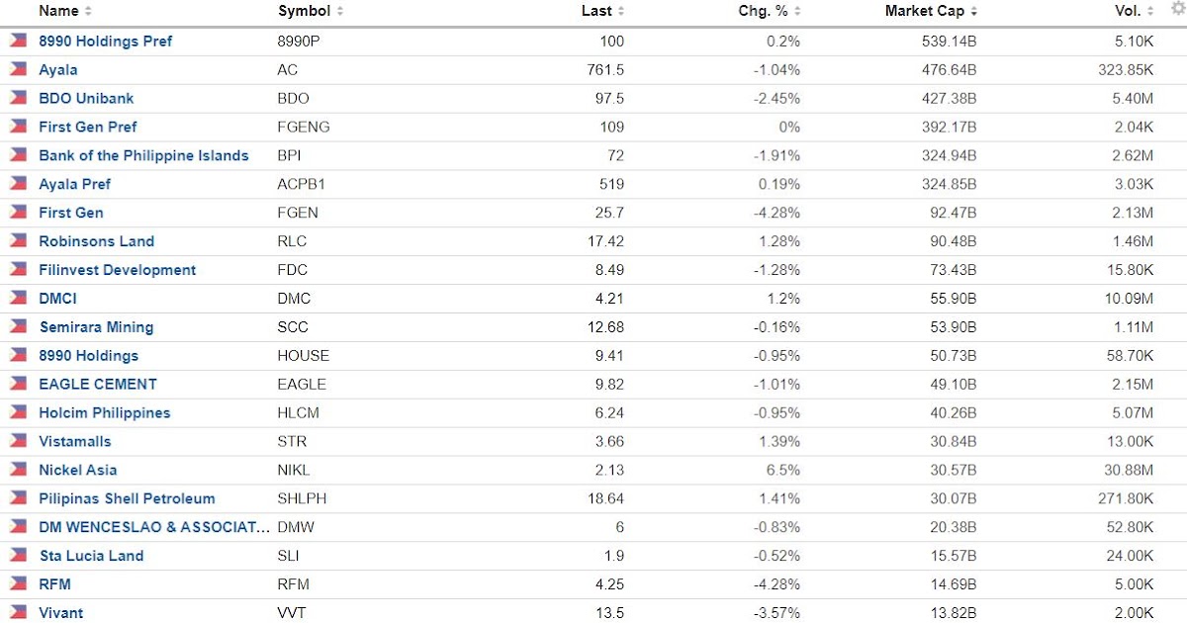Open the Robinsons Land stock link
This screenshot has width=1187, height=623.
tap(96, 241)
